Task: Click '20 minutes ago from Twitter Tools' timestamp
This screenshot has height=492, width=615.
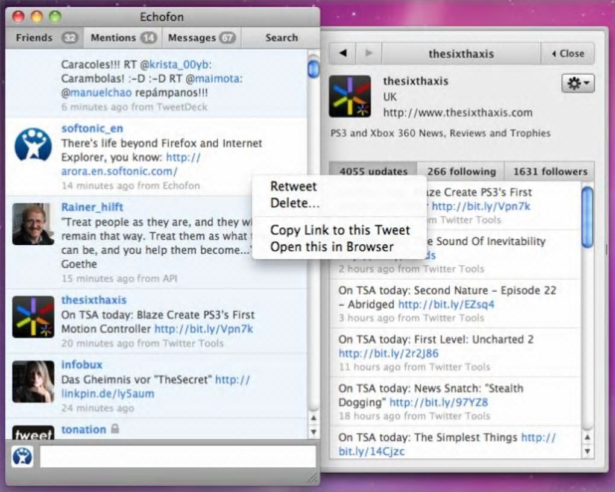Action: 142,343
